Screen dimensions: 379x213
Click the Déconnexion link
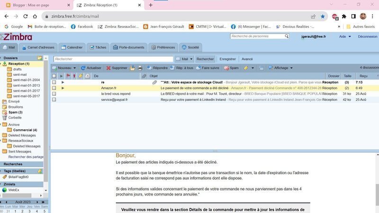367,36
